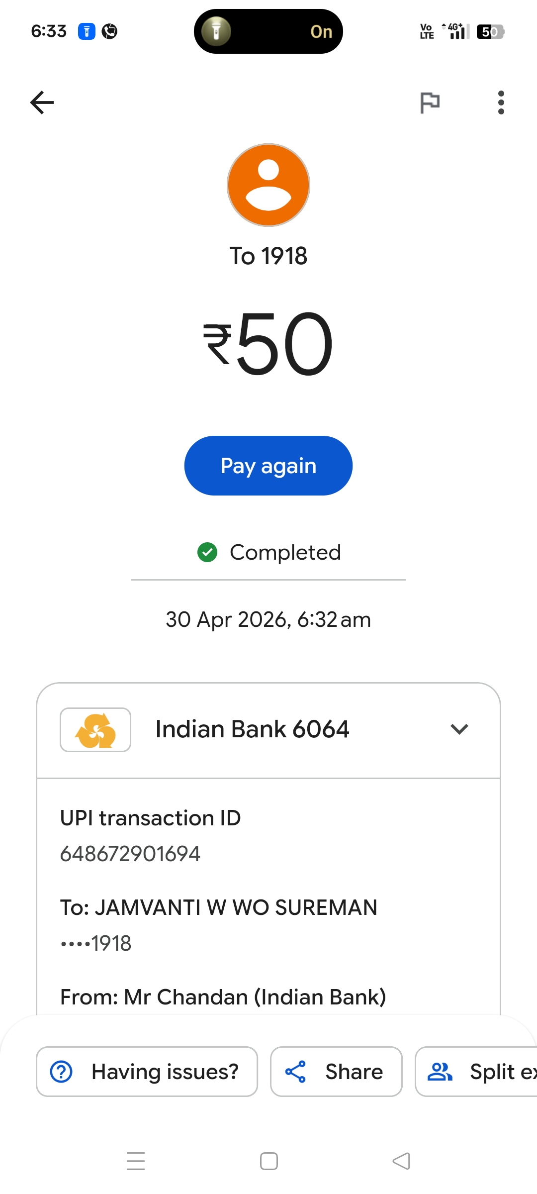Screen dimensions: 537x1194
Task: Tap the system back triangle button
Action: (401, 1161)
